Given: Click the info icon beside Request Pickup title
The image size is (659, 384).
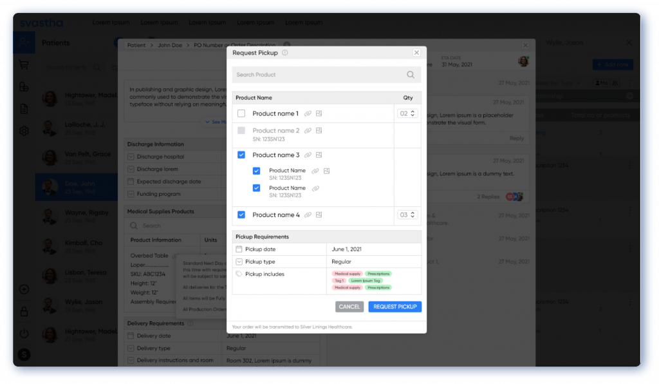Looking at the screenshot, I should [285, 53].
